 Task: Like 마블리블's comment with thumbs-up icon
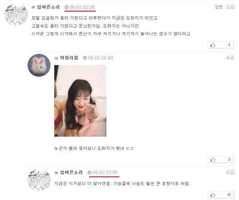[213, 159]
